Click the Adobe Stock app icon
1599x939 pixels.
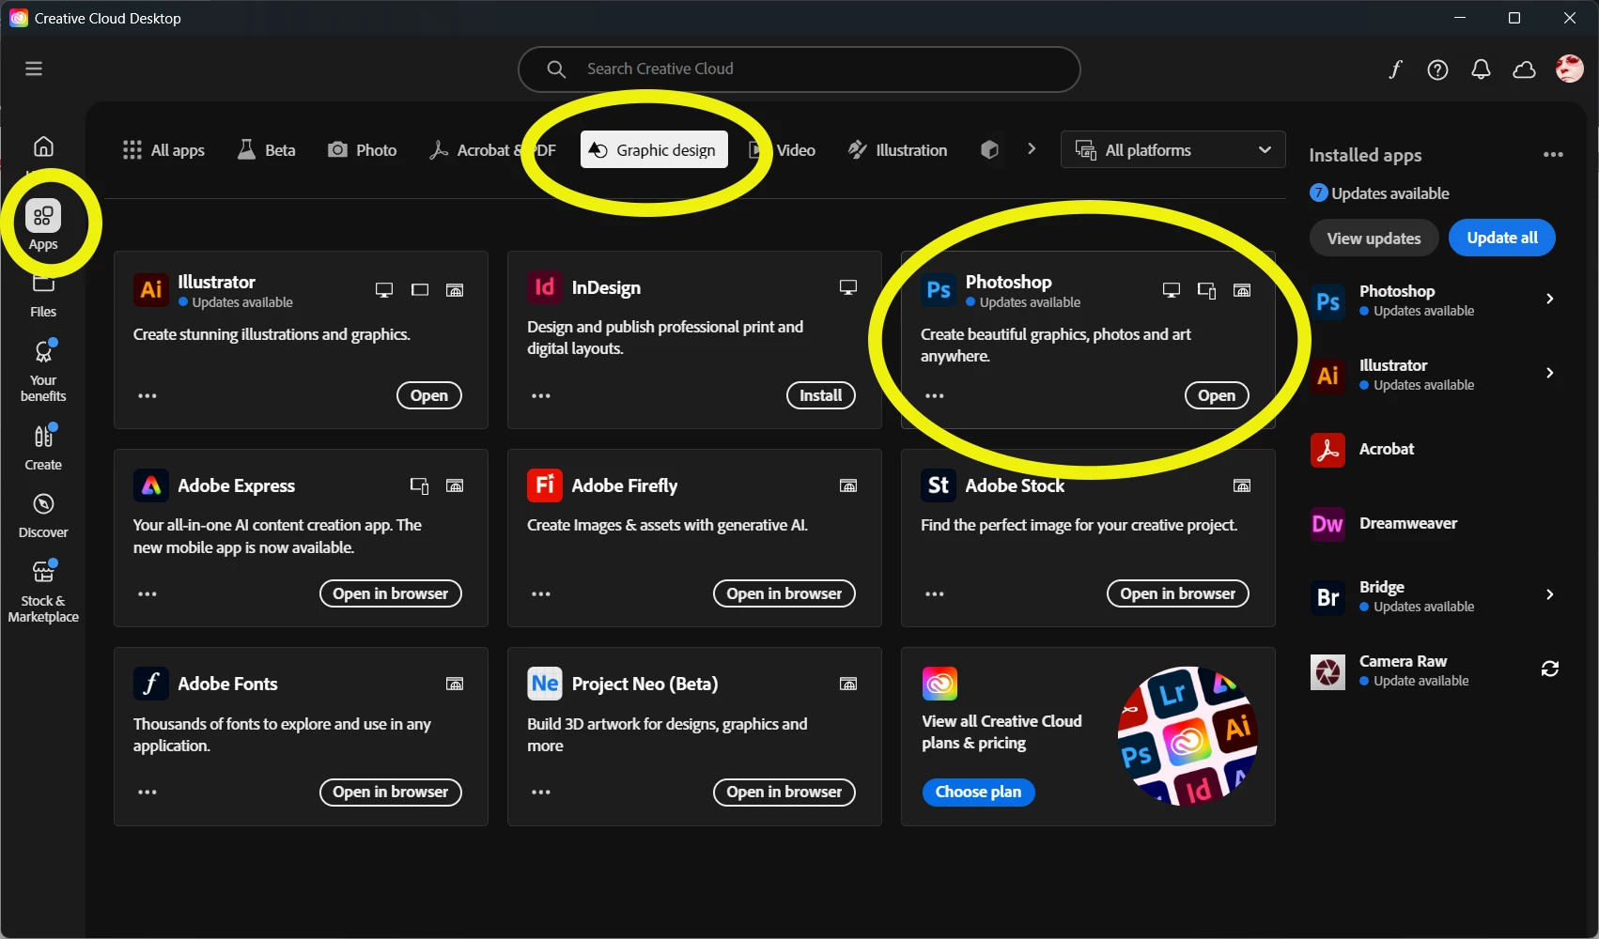point(939,485)
